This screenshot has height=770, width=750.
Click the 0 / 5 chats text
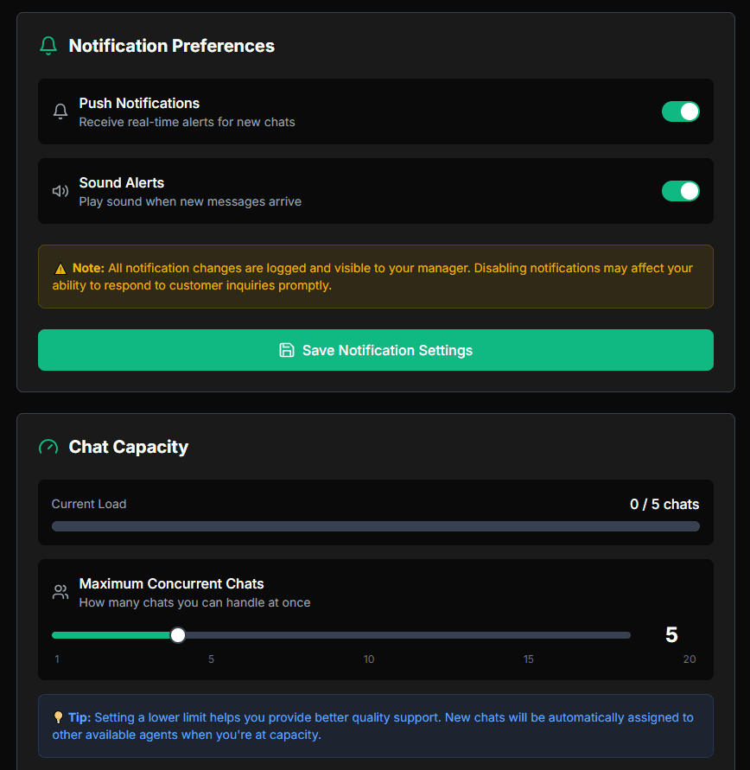[x=664, y=504]
